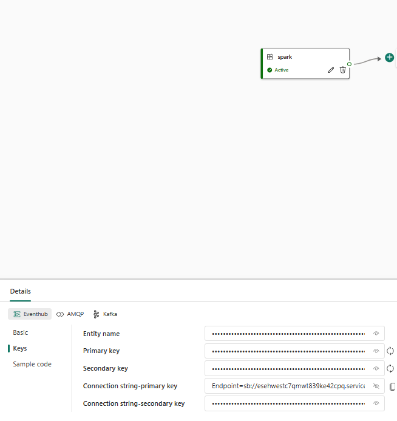Select the Eventhub protocol tab
The height and width of the screenshot is (421, 397).
(x=30, y=314)
